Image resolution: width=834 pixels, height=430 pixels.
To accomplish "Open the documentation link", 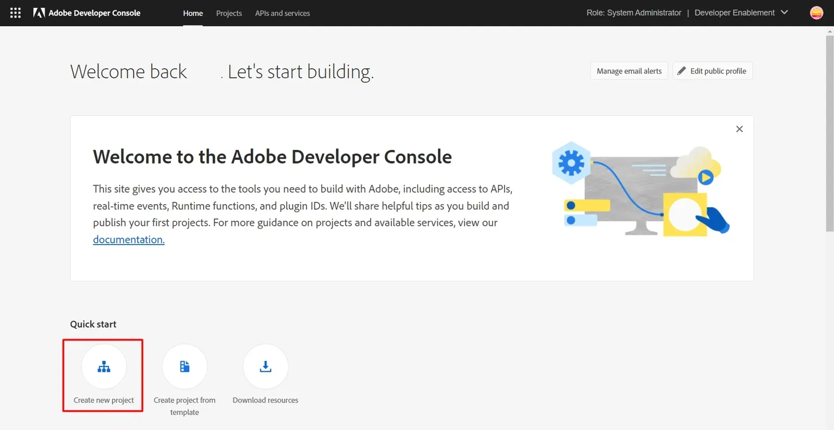I will pyautogui.click(x=129, y=239).
